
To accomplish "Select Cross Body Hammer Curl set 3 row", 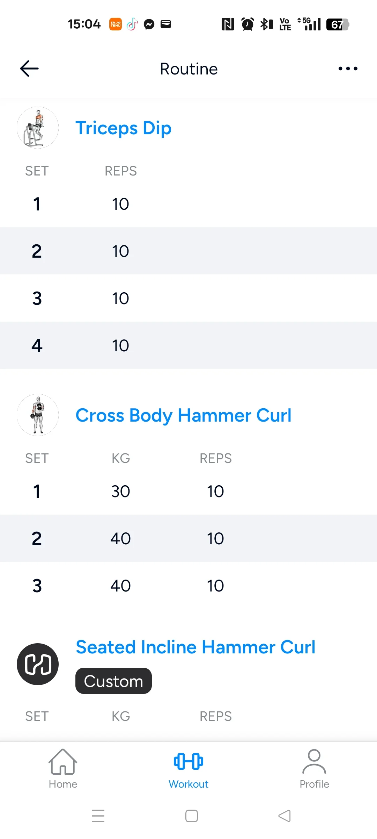I will pyautogui.click(x=188, y=586).
